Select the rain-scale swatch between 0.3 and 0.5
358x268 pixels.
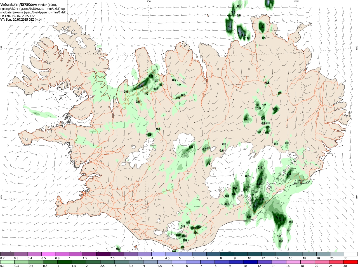pos(21,262)
